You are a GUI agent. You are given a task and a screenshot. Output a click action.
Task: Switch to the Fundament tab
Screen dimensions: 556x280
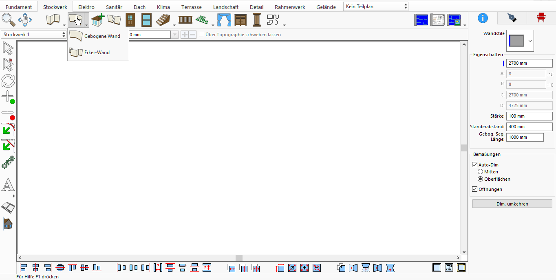19,7
